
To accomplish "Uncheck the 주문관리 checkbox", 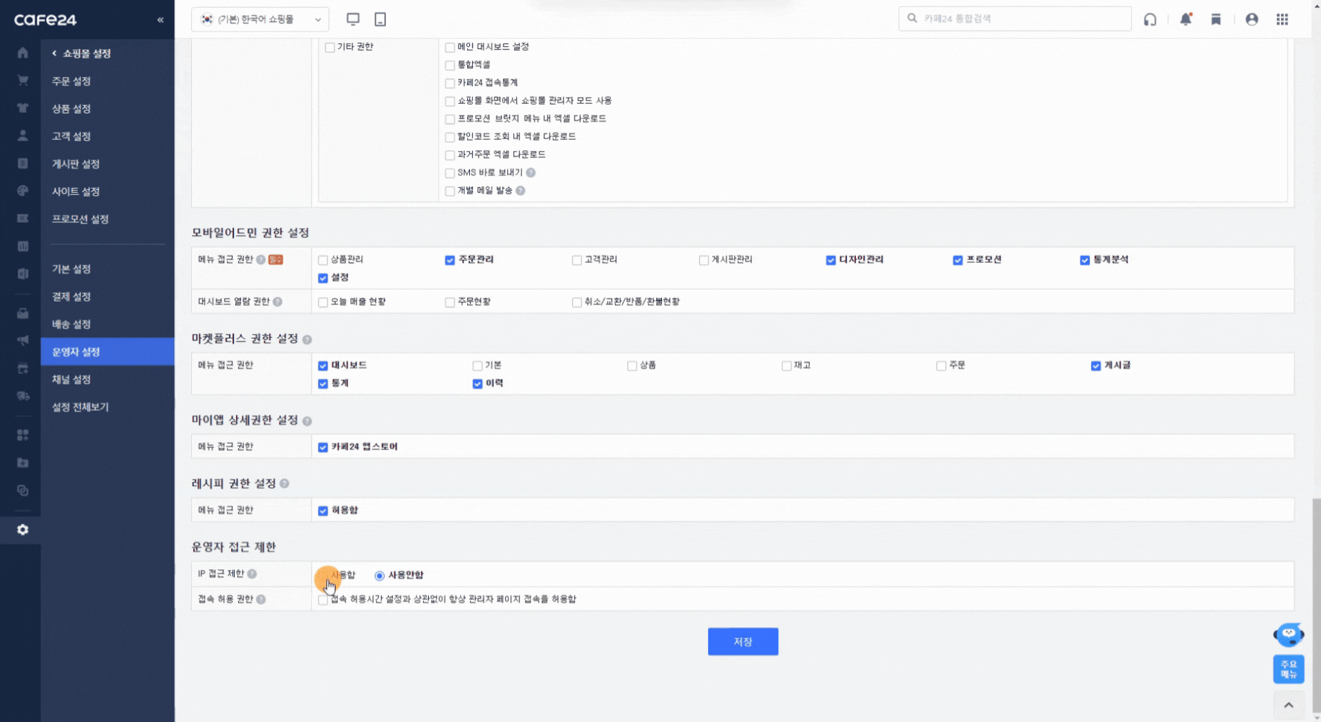I will [450, 260].
